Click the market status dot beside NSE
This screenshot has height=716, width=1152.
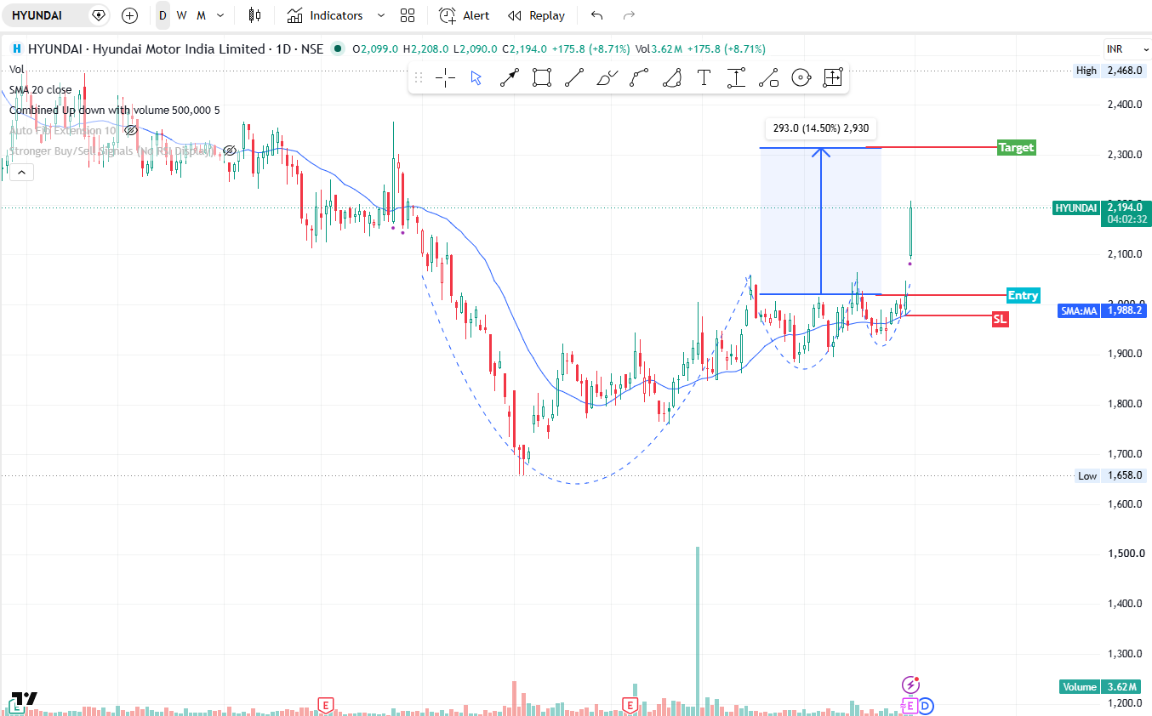[338, 48]
